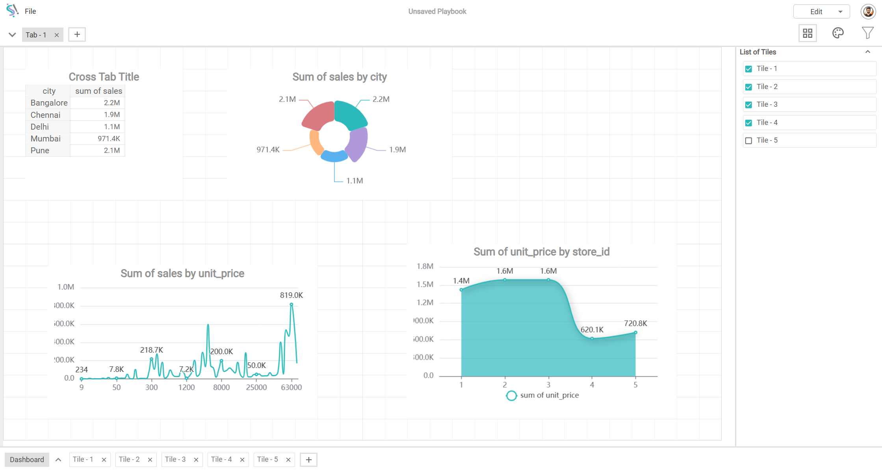Click the Dashboard button
The height and width of the screenshot is (470, 882).
(x=27, y=460)
